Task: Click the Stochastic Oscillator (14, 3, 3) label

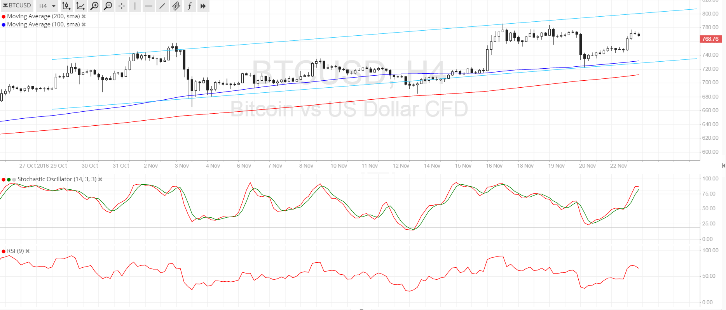Action: tap(57, 179)
